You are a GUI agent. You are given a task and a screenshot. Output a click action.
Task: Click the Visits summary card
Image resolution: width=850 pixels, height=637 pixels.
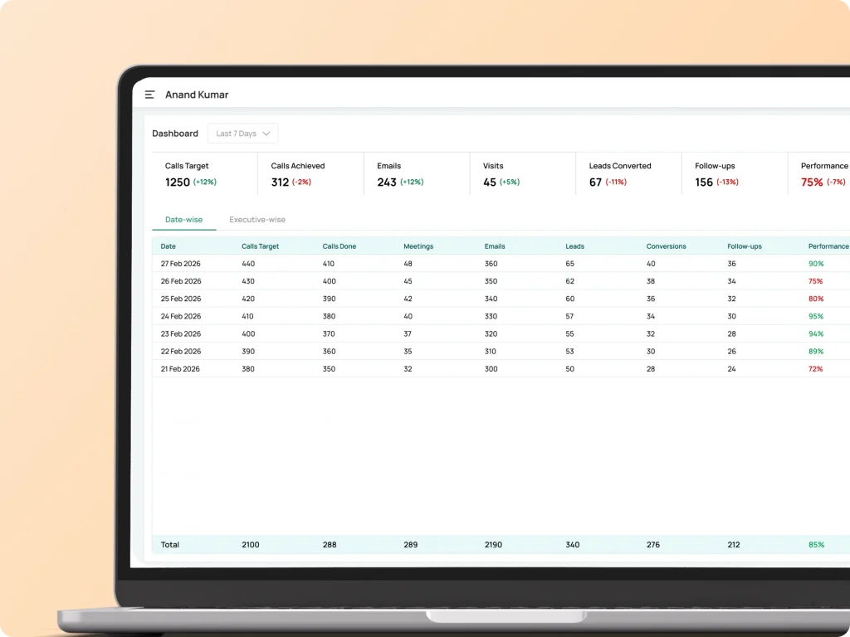click(523, 174)
